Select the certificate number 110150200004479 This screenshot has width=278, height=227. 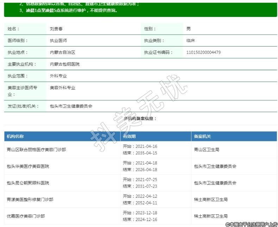click(203, 53)
